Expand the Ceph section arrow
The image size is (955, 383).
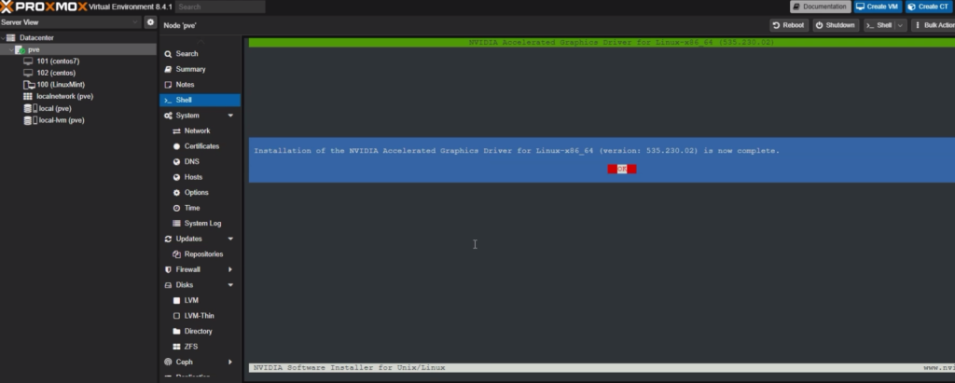[x=230, y=362]
